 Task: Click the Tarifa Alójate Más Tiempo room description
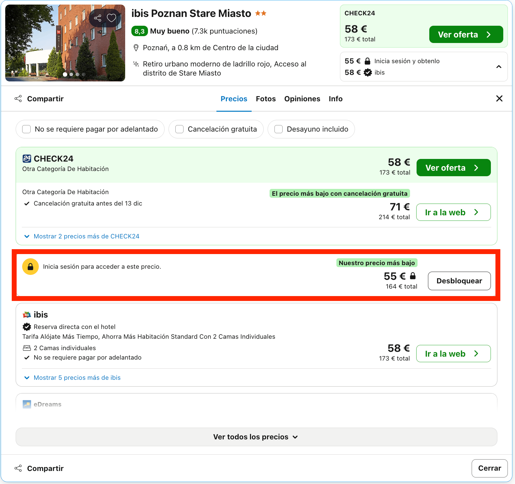[x=149, y=337]
